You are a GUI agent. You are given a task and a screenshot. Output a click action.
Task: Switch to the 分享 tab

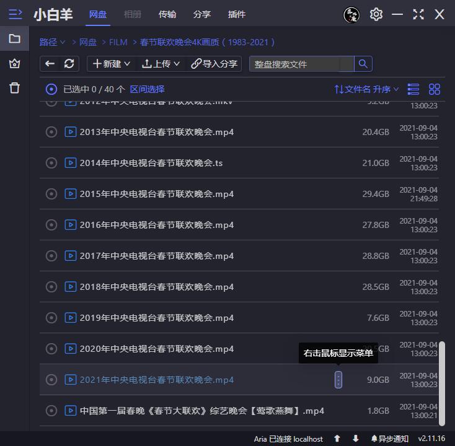point(201,14)
